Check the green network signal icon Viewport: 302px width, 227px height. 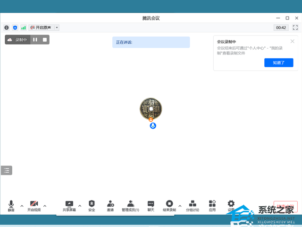24,27
